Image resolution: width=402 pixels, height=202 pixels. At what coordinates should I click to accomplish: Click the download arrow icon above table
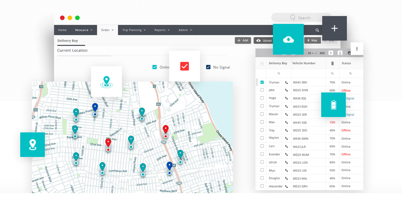tap(357, 49)
